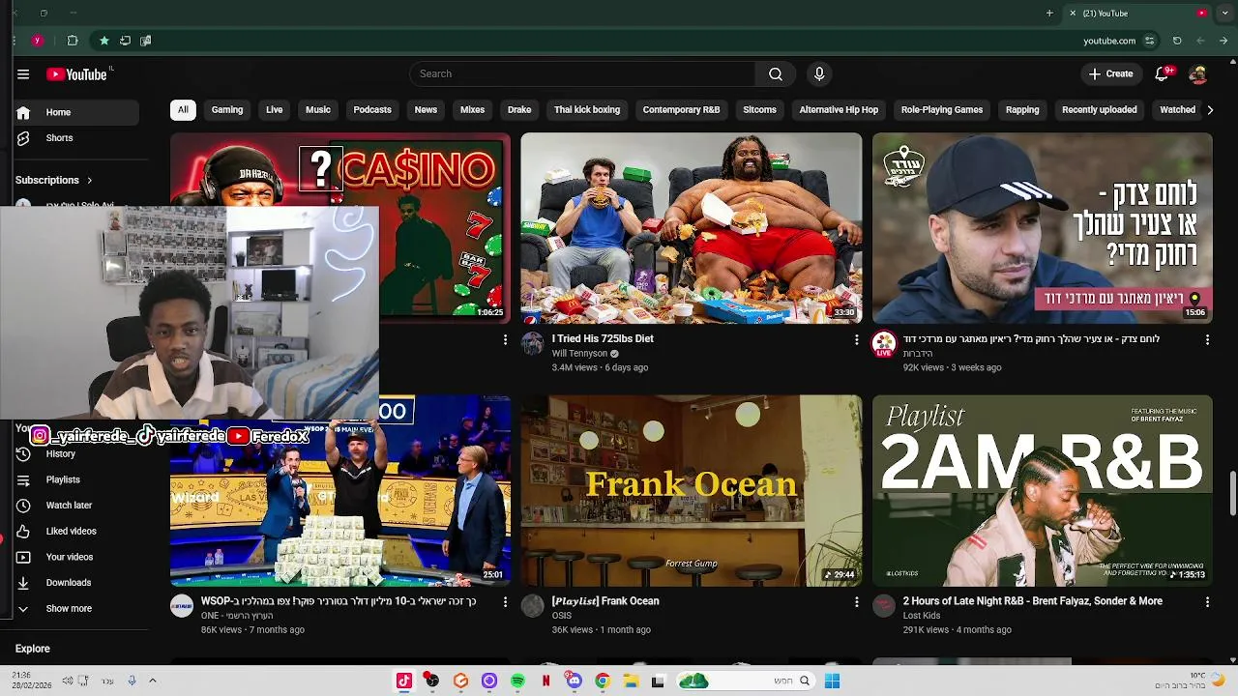Viewport: 1238px width, 696px height.
Task: Start voice search with microphone icon
Action: [819, 73]
